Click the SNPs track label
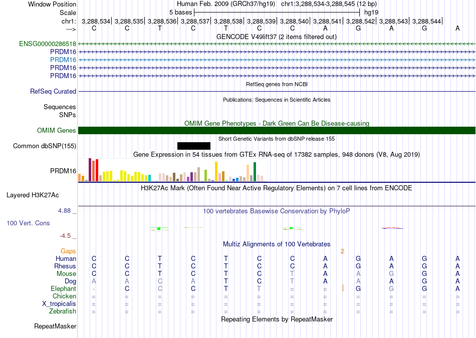476x338 pixels. click(68, 115)
